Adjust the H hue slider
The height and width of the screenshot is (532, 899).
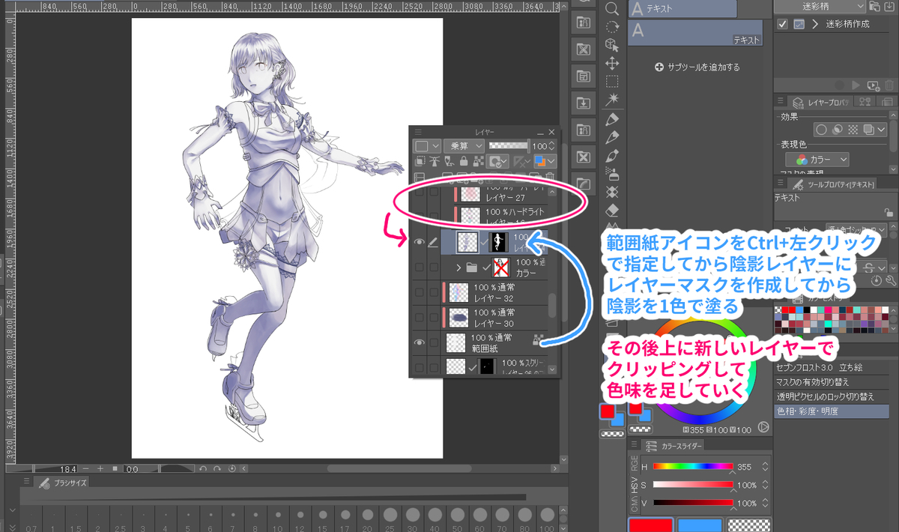692,466
